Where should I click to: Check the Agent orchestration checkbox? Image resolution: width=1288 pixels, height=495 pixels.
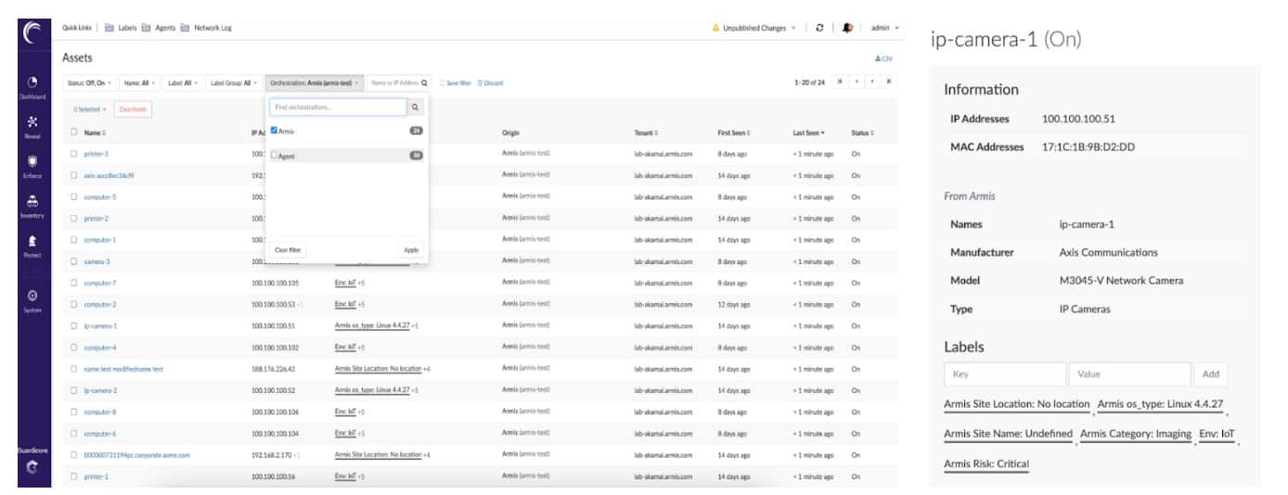tap(274, 155)
